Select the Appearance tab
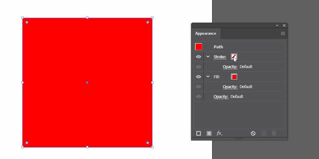 click(x=206, y=33)
